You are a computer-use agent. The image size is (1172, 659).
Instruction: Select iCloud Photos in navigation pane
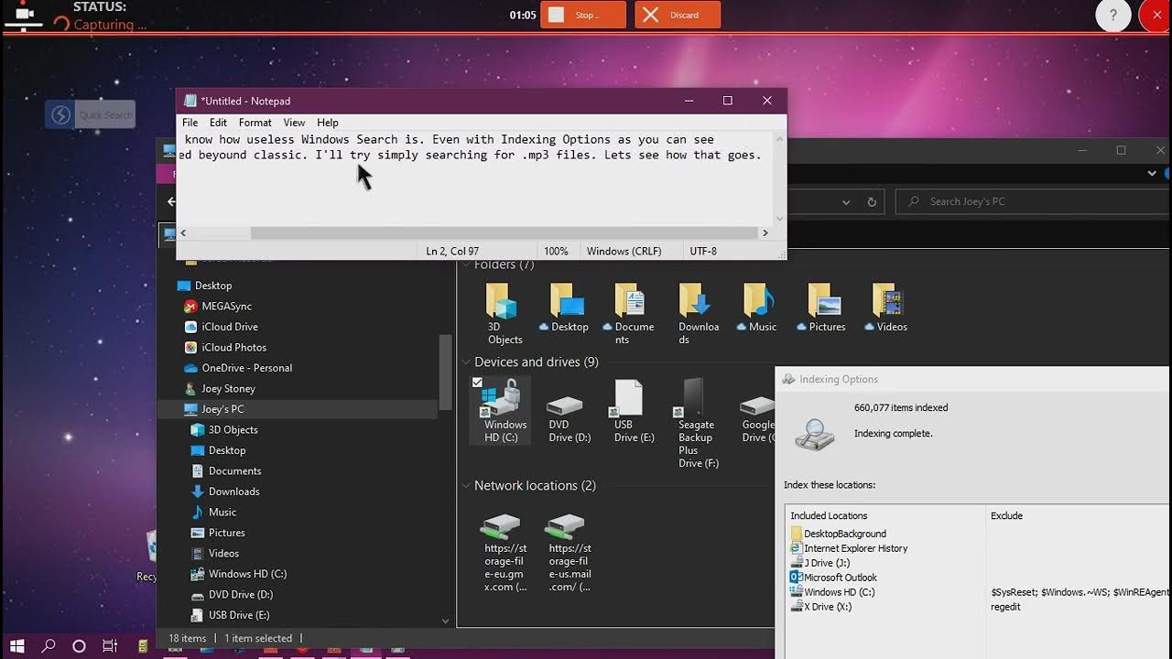[x=225, y=348]
